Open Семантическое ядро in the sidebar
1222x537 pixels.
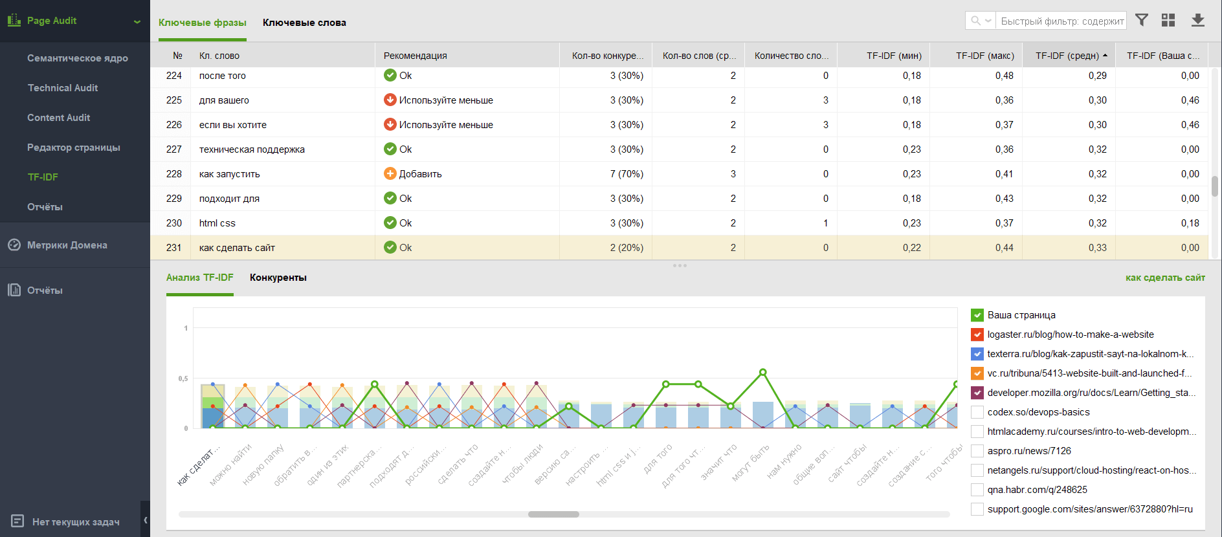click(x=78, y=58)
